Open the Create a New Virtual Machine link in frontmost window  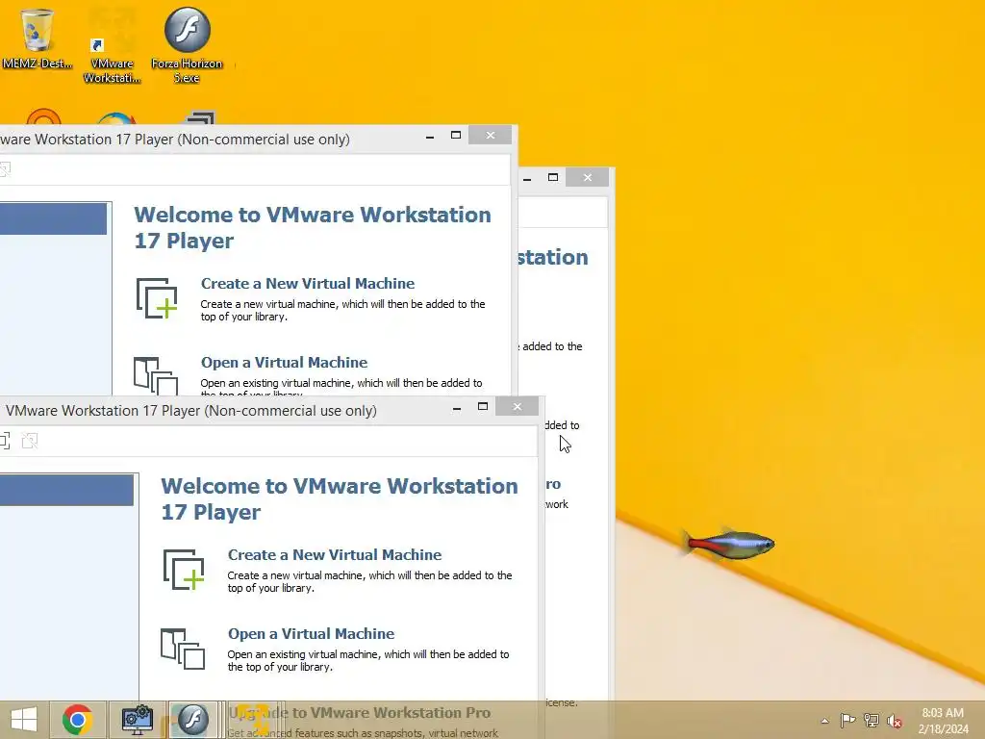click(x=334, y=555)
